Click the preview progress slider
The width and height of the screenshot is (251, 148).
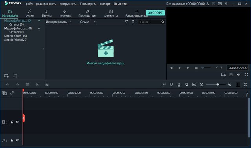click(206, 68)
